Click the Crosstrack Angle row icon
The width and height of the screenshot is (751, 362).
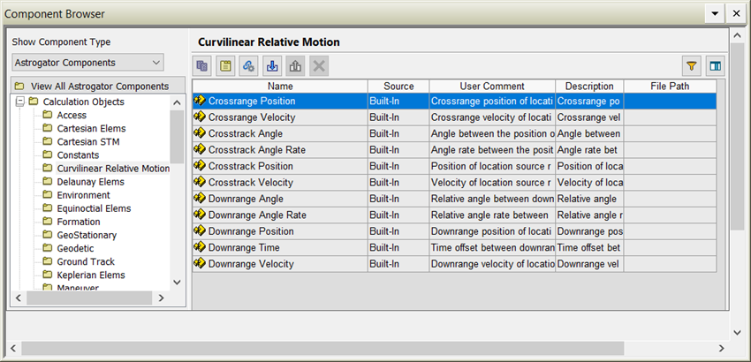tap(200, 133)
